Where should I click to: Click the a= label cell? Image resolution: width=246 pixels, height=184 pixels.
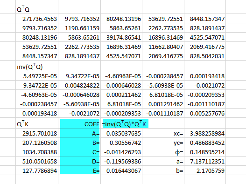163,161
